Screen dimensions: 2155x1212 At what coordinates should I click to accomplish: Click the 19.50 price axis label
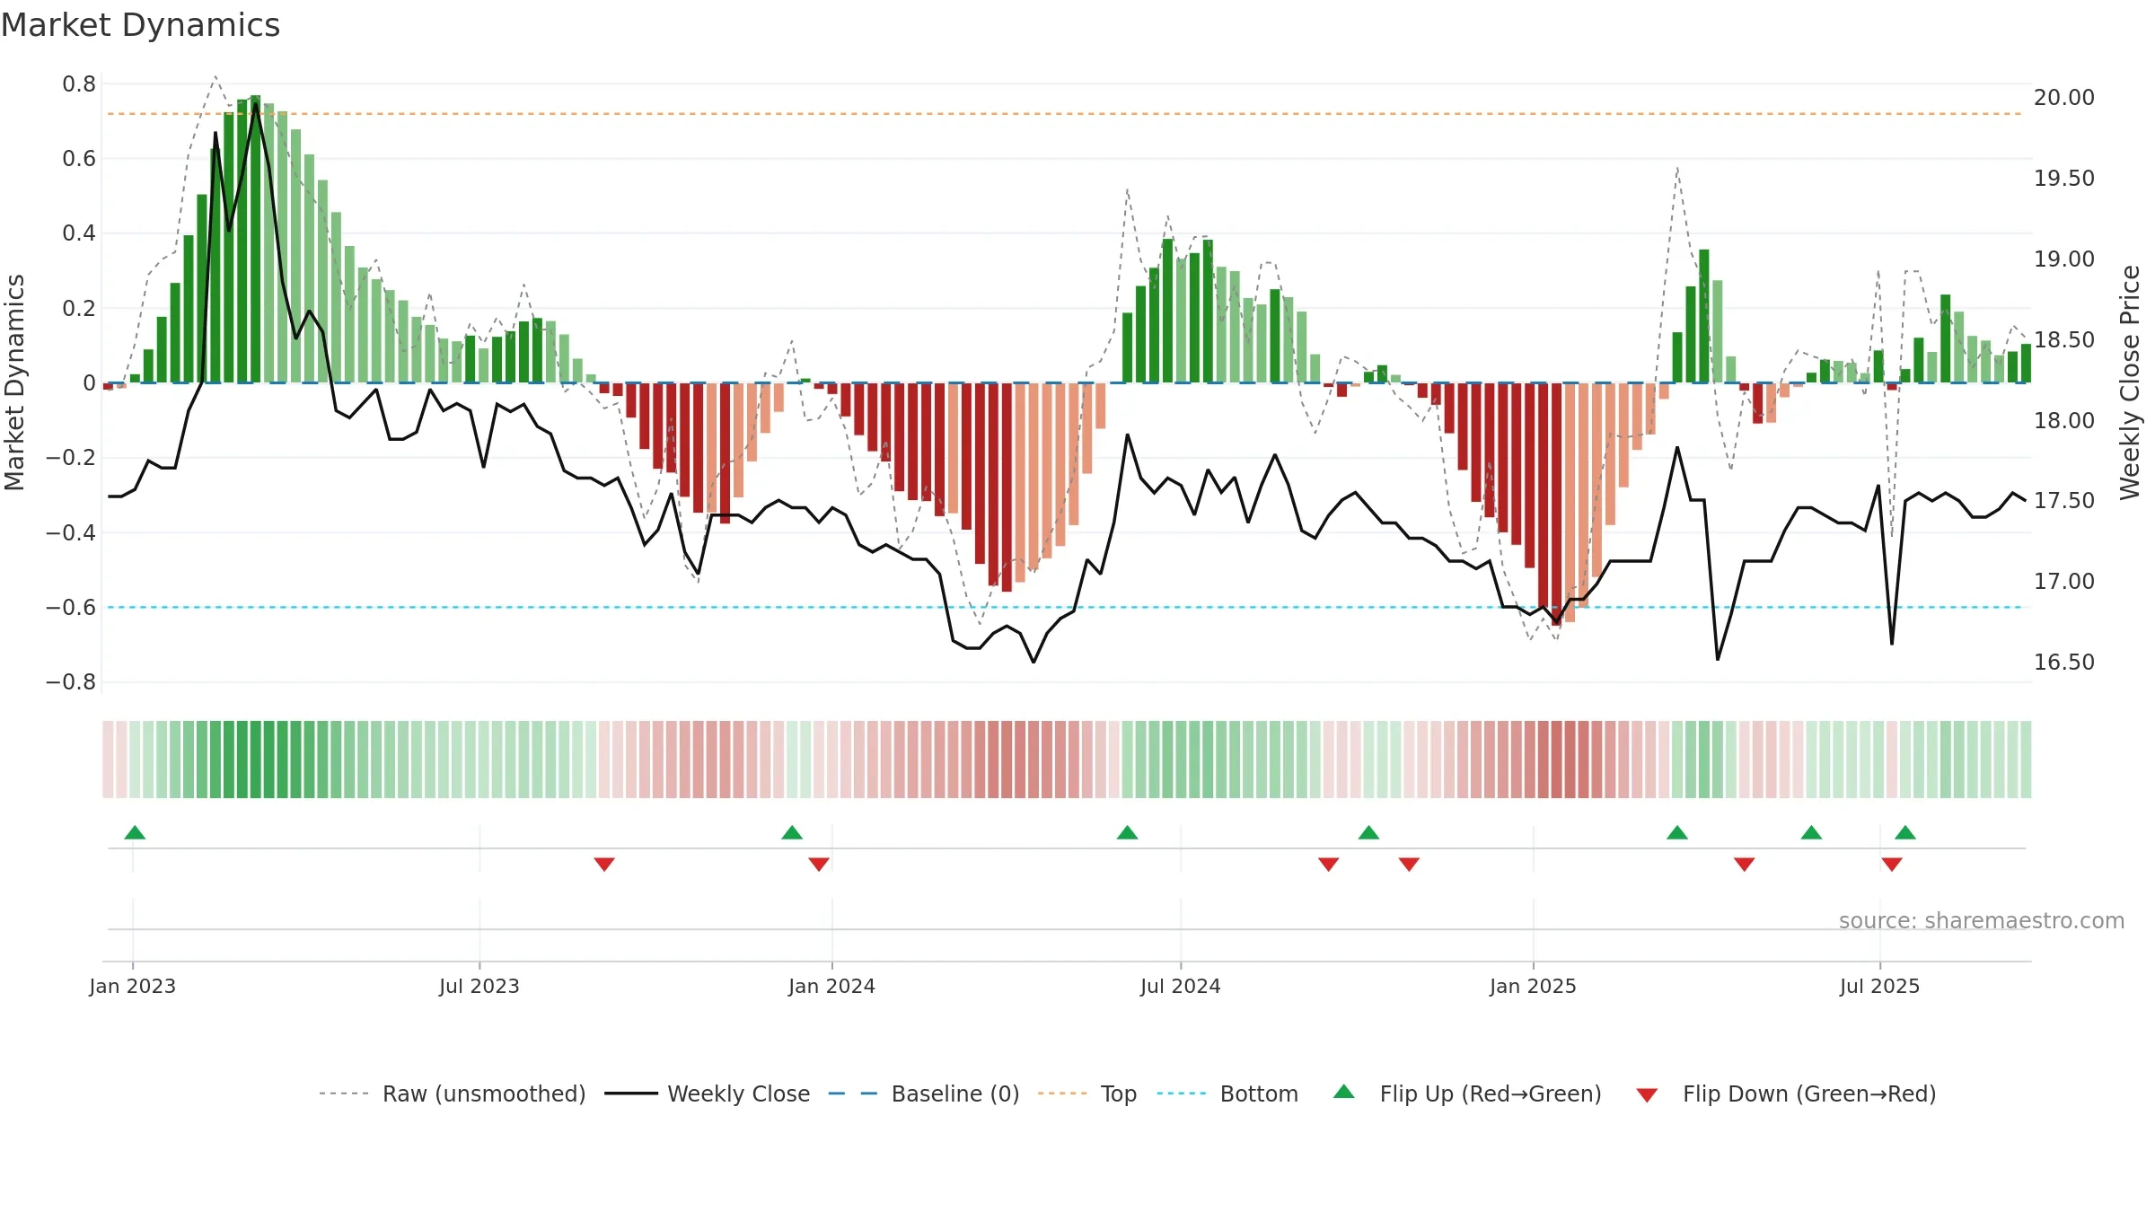point(2064,179)
